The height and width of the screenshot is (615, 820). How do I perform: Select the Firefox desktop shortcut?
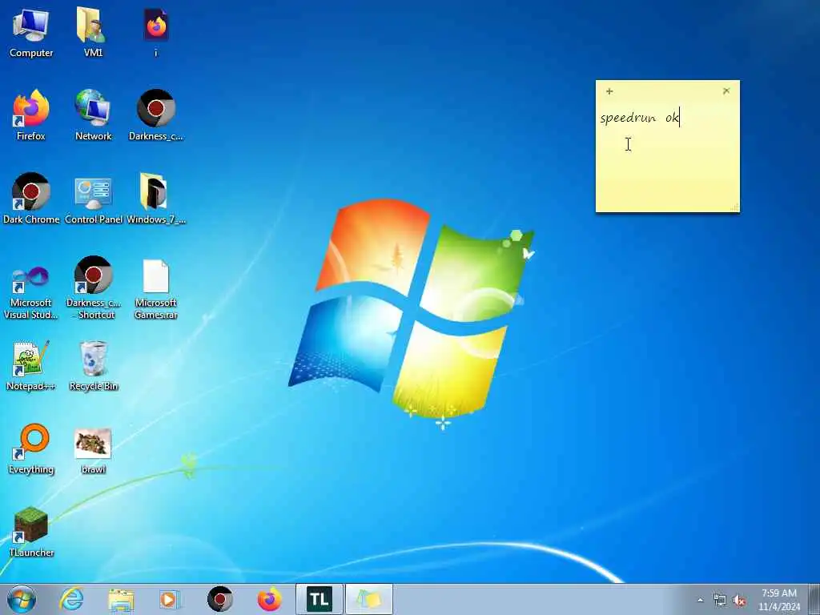click(x=31, y=115)
